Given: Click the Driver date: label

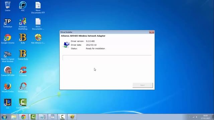Looking at the screenshot, I should point(76,45).
